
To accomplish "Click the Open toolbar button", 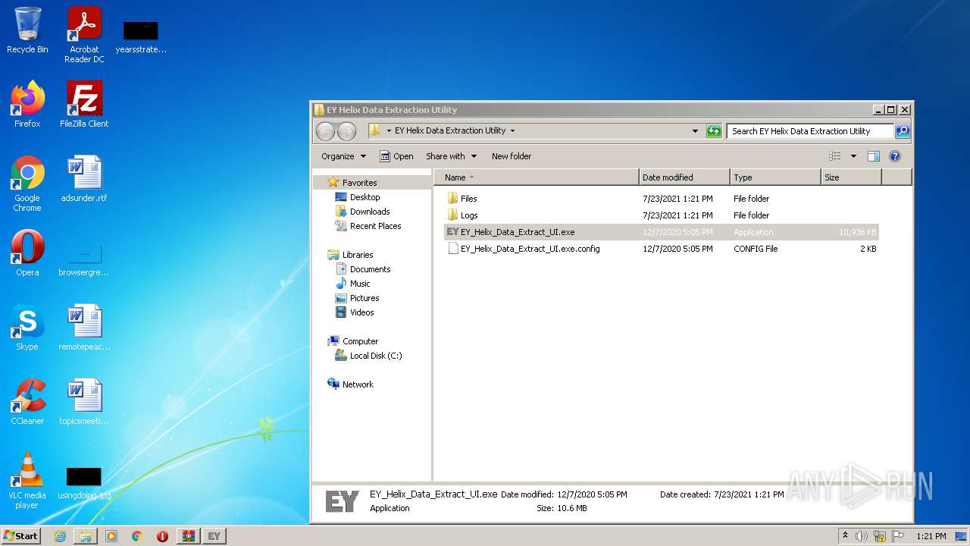I will 396,156.
